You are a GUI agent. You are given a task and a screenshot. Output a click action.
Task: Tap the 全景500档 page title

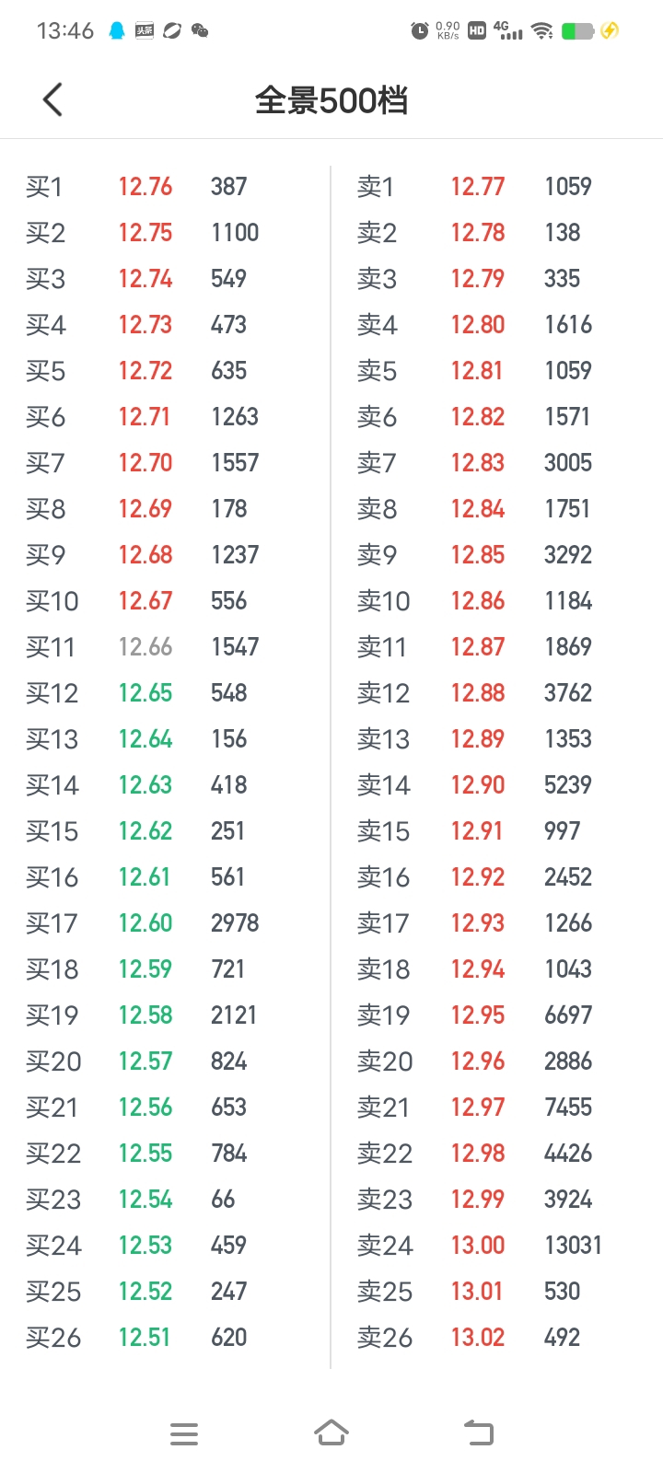click(331, 100)
